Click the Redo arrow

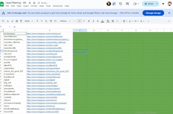tap(12, 21)
